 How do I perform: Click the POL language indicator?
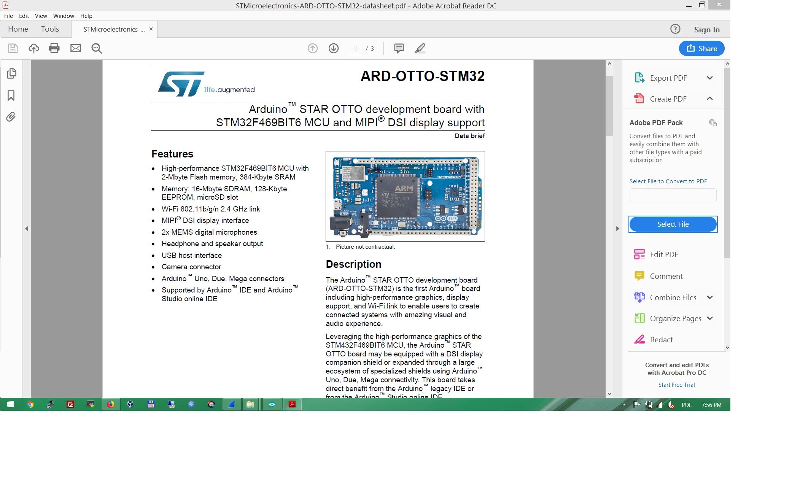click(686, 405)
